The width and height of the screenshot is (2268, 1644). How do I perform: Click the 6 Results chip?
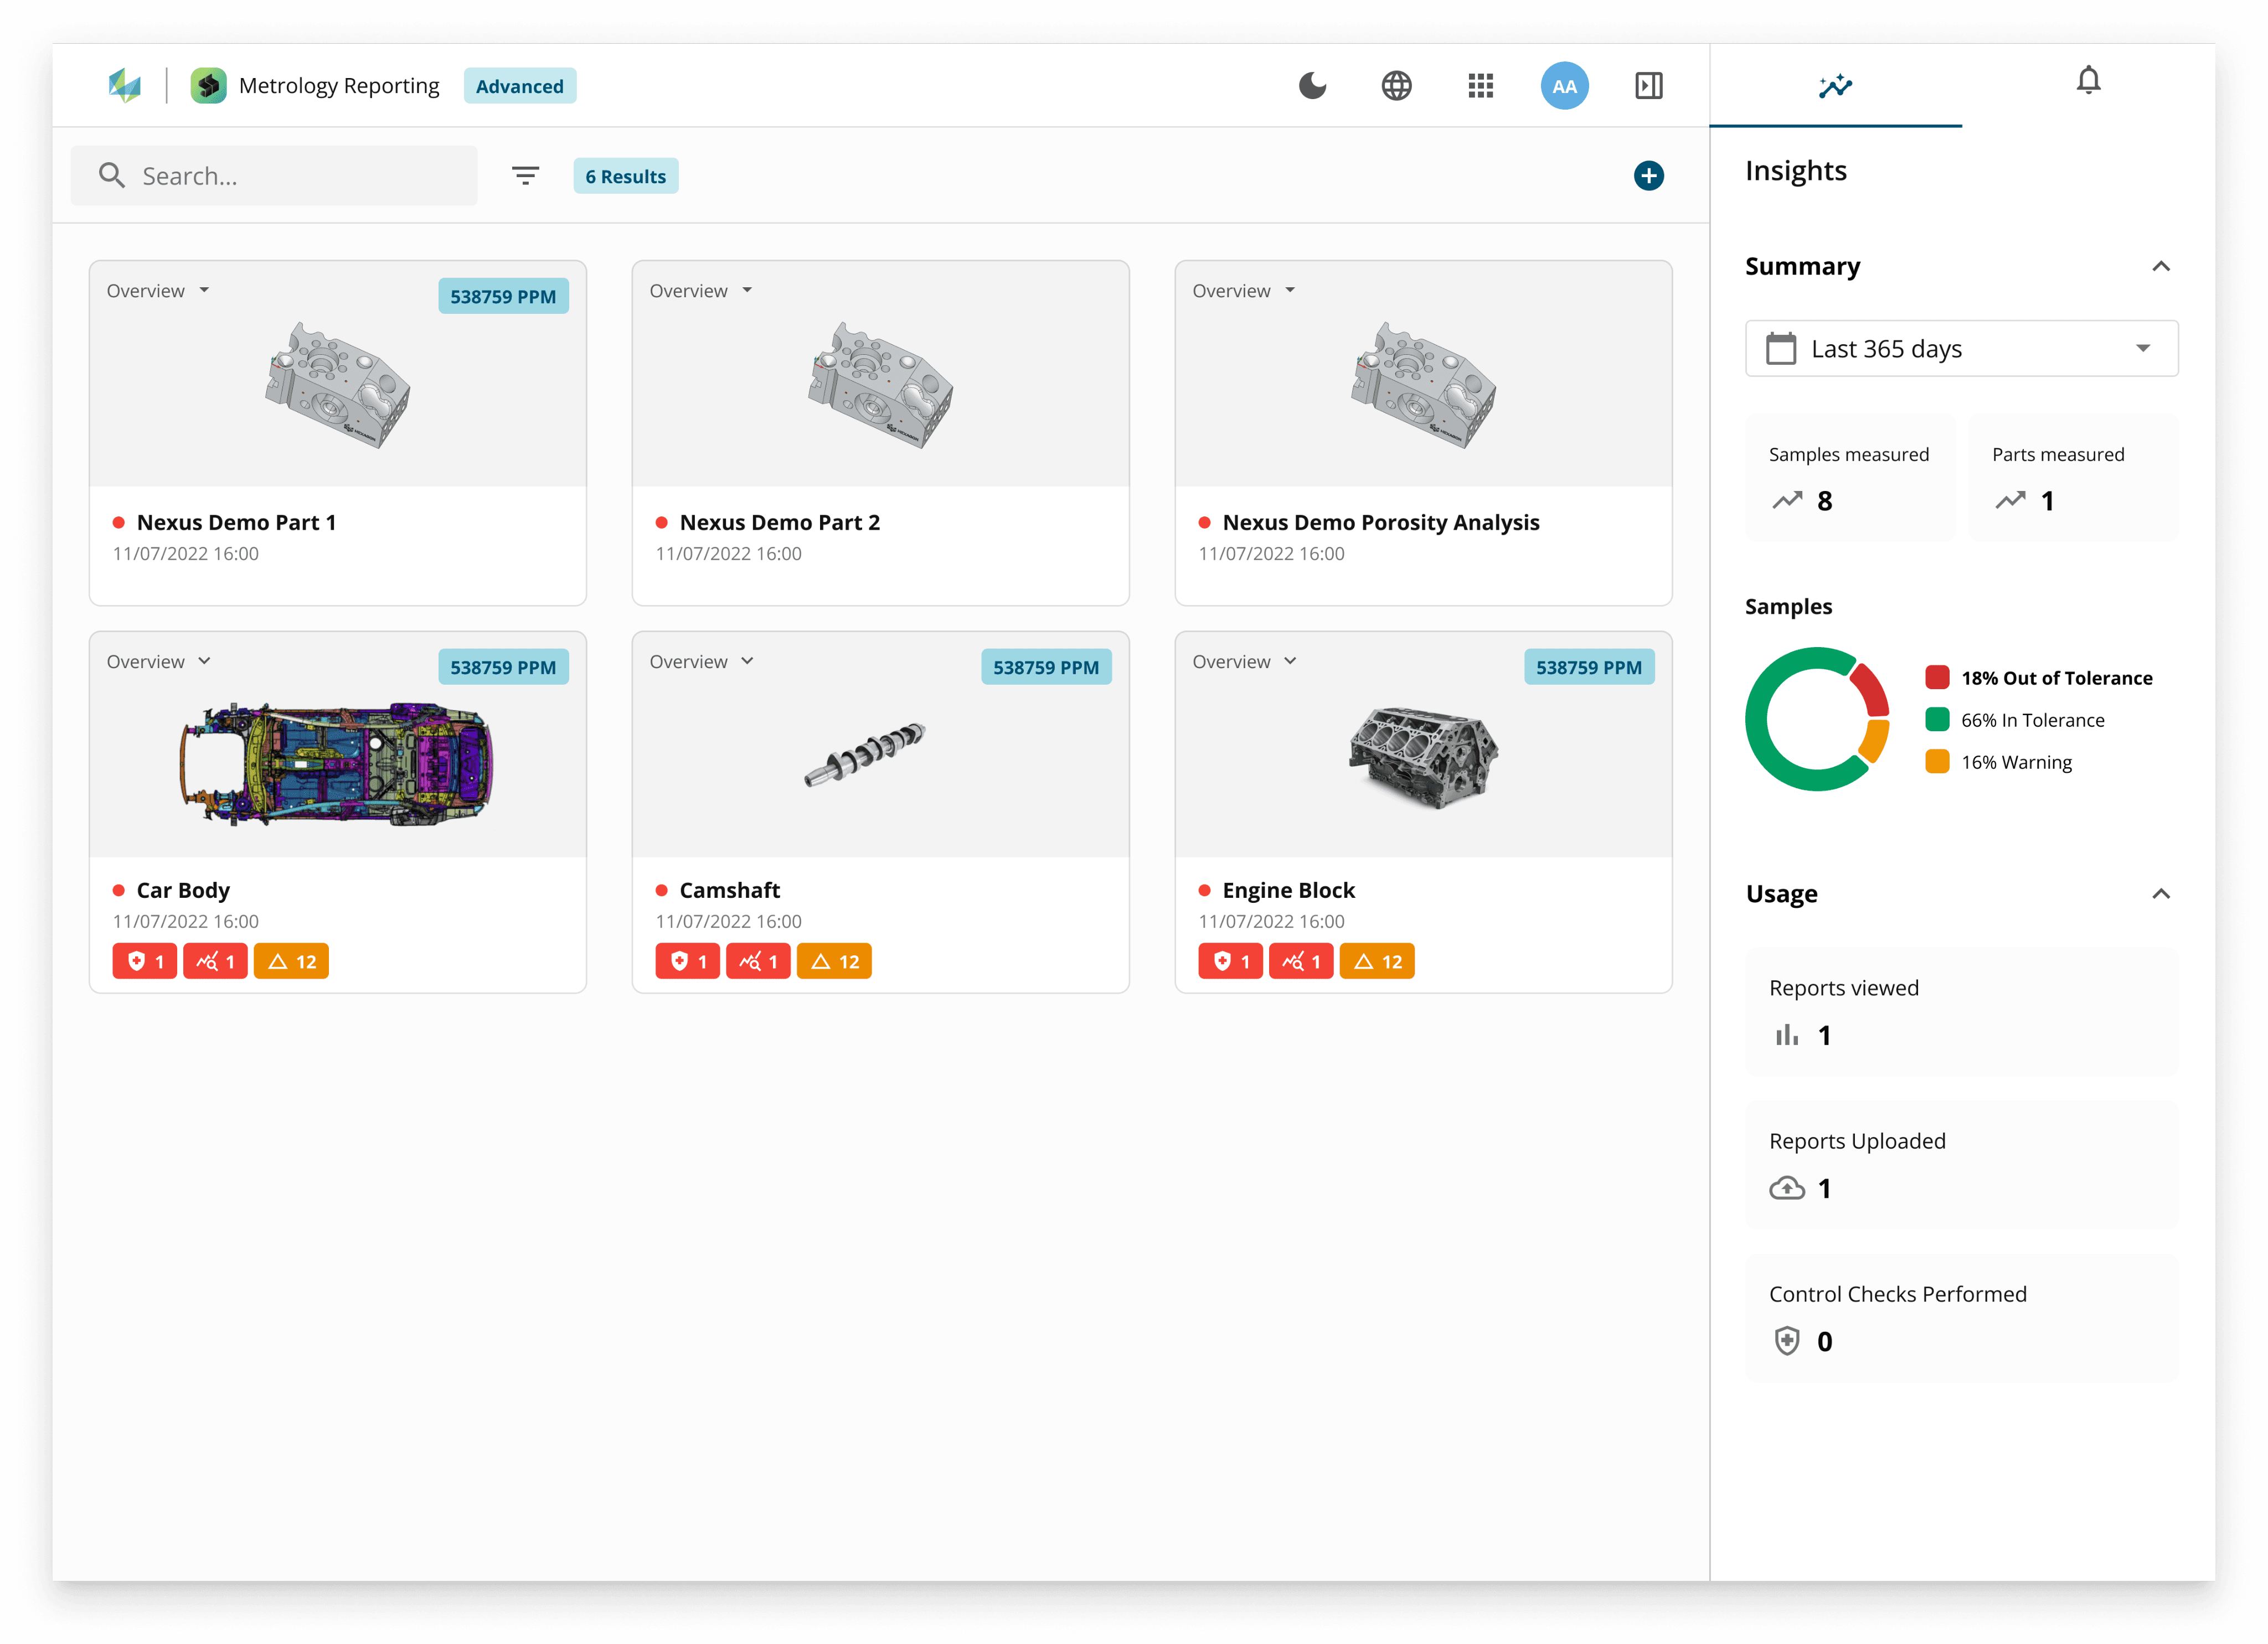[x=625, y=177]
